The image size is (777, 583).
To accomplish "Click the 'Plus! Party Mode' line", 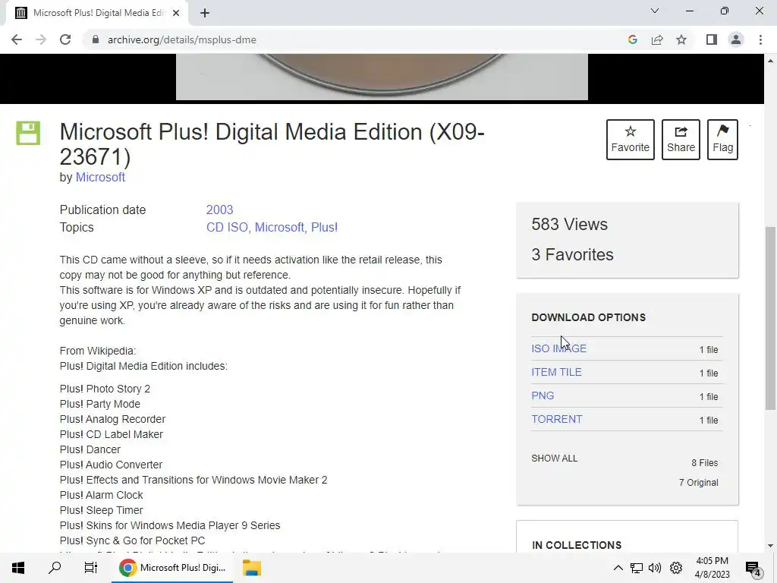I will [x=99, y=404].
